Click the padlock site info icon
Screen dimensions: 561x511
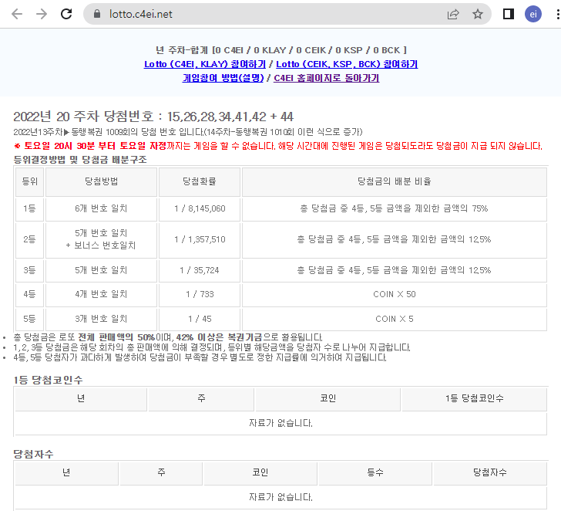(96, 14)
